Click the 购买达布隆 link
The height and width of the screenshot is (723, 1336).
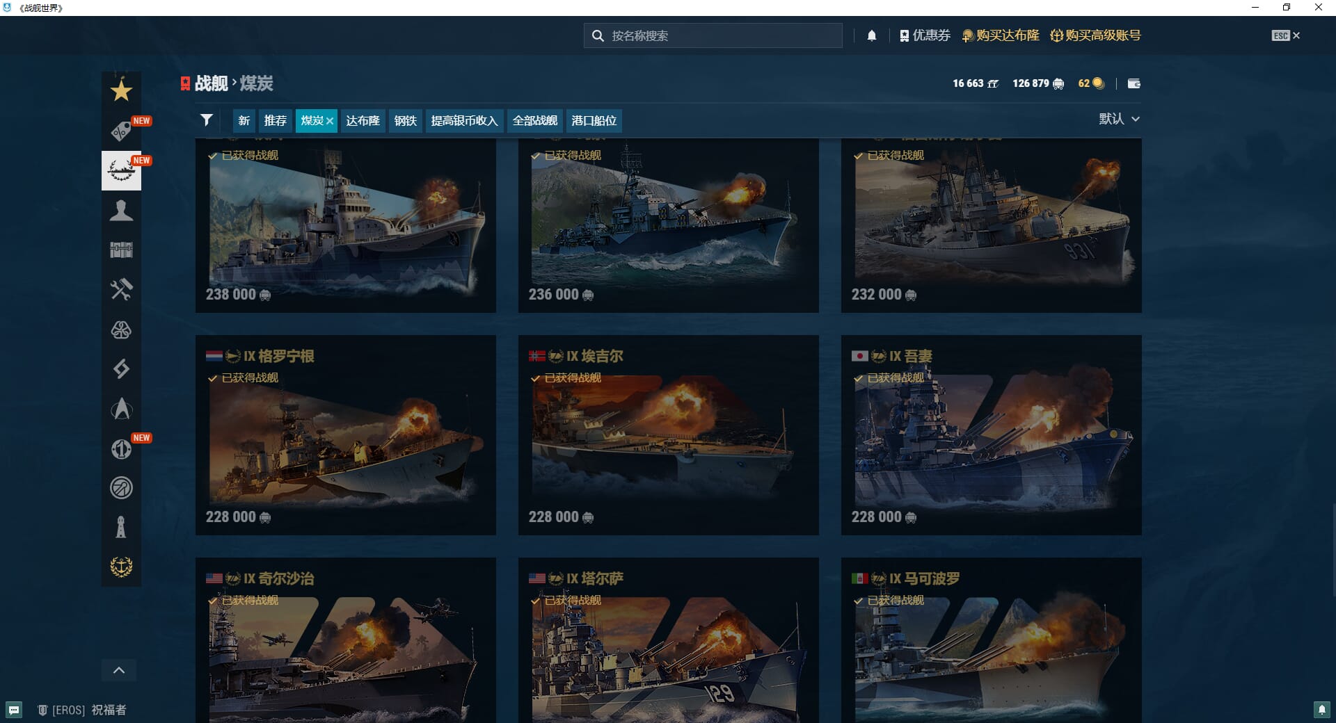coord(1001,35)
